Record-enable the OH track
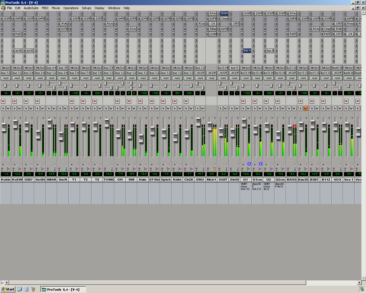The width and height of the screenshot is (366, 293). 118,101
